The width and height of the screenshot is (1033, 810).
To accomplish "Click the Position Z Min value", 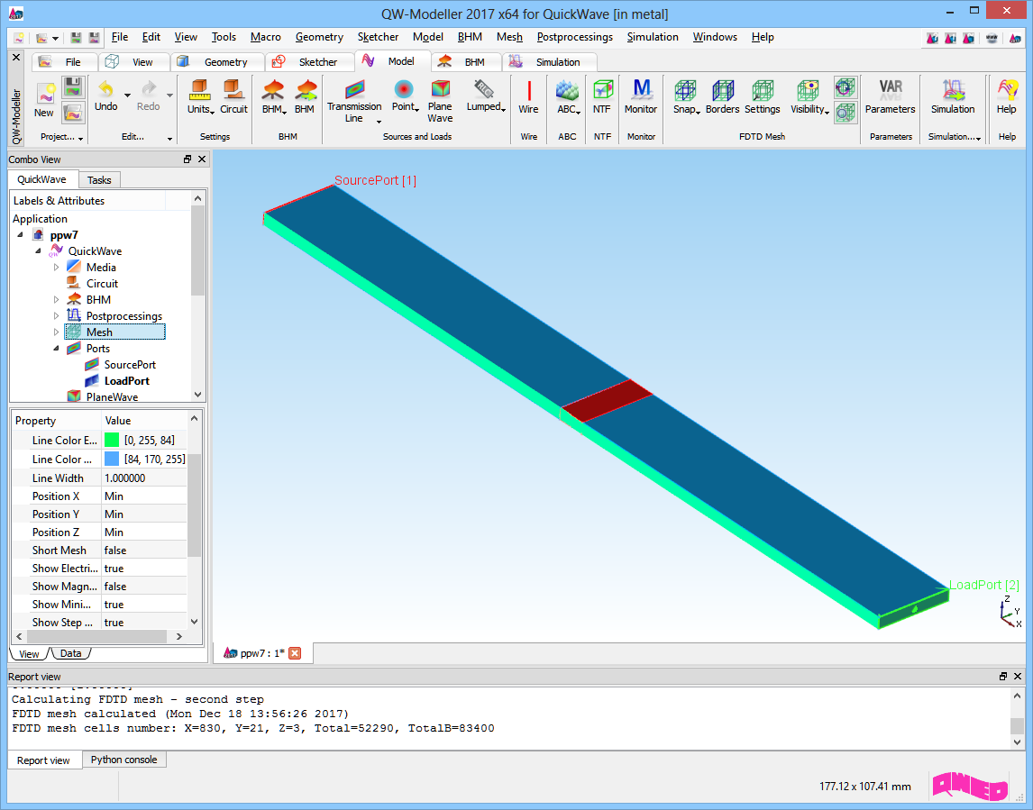I will point(144,532).
